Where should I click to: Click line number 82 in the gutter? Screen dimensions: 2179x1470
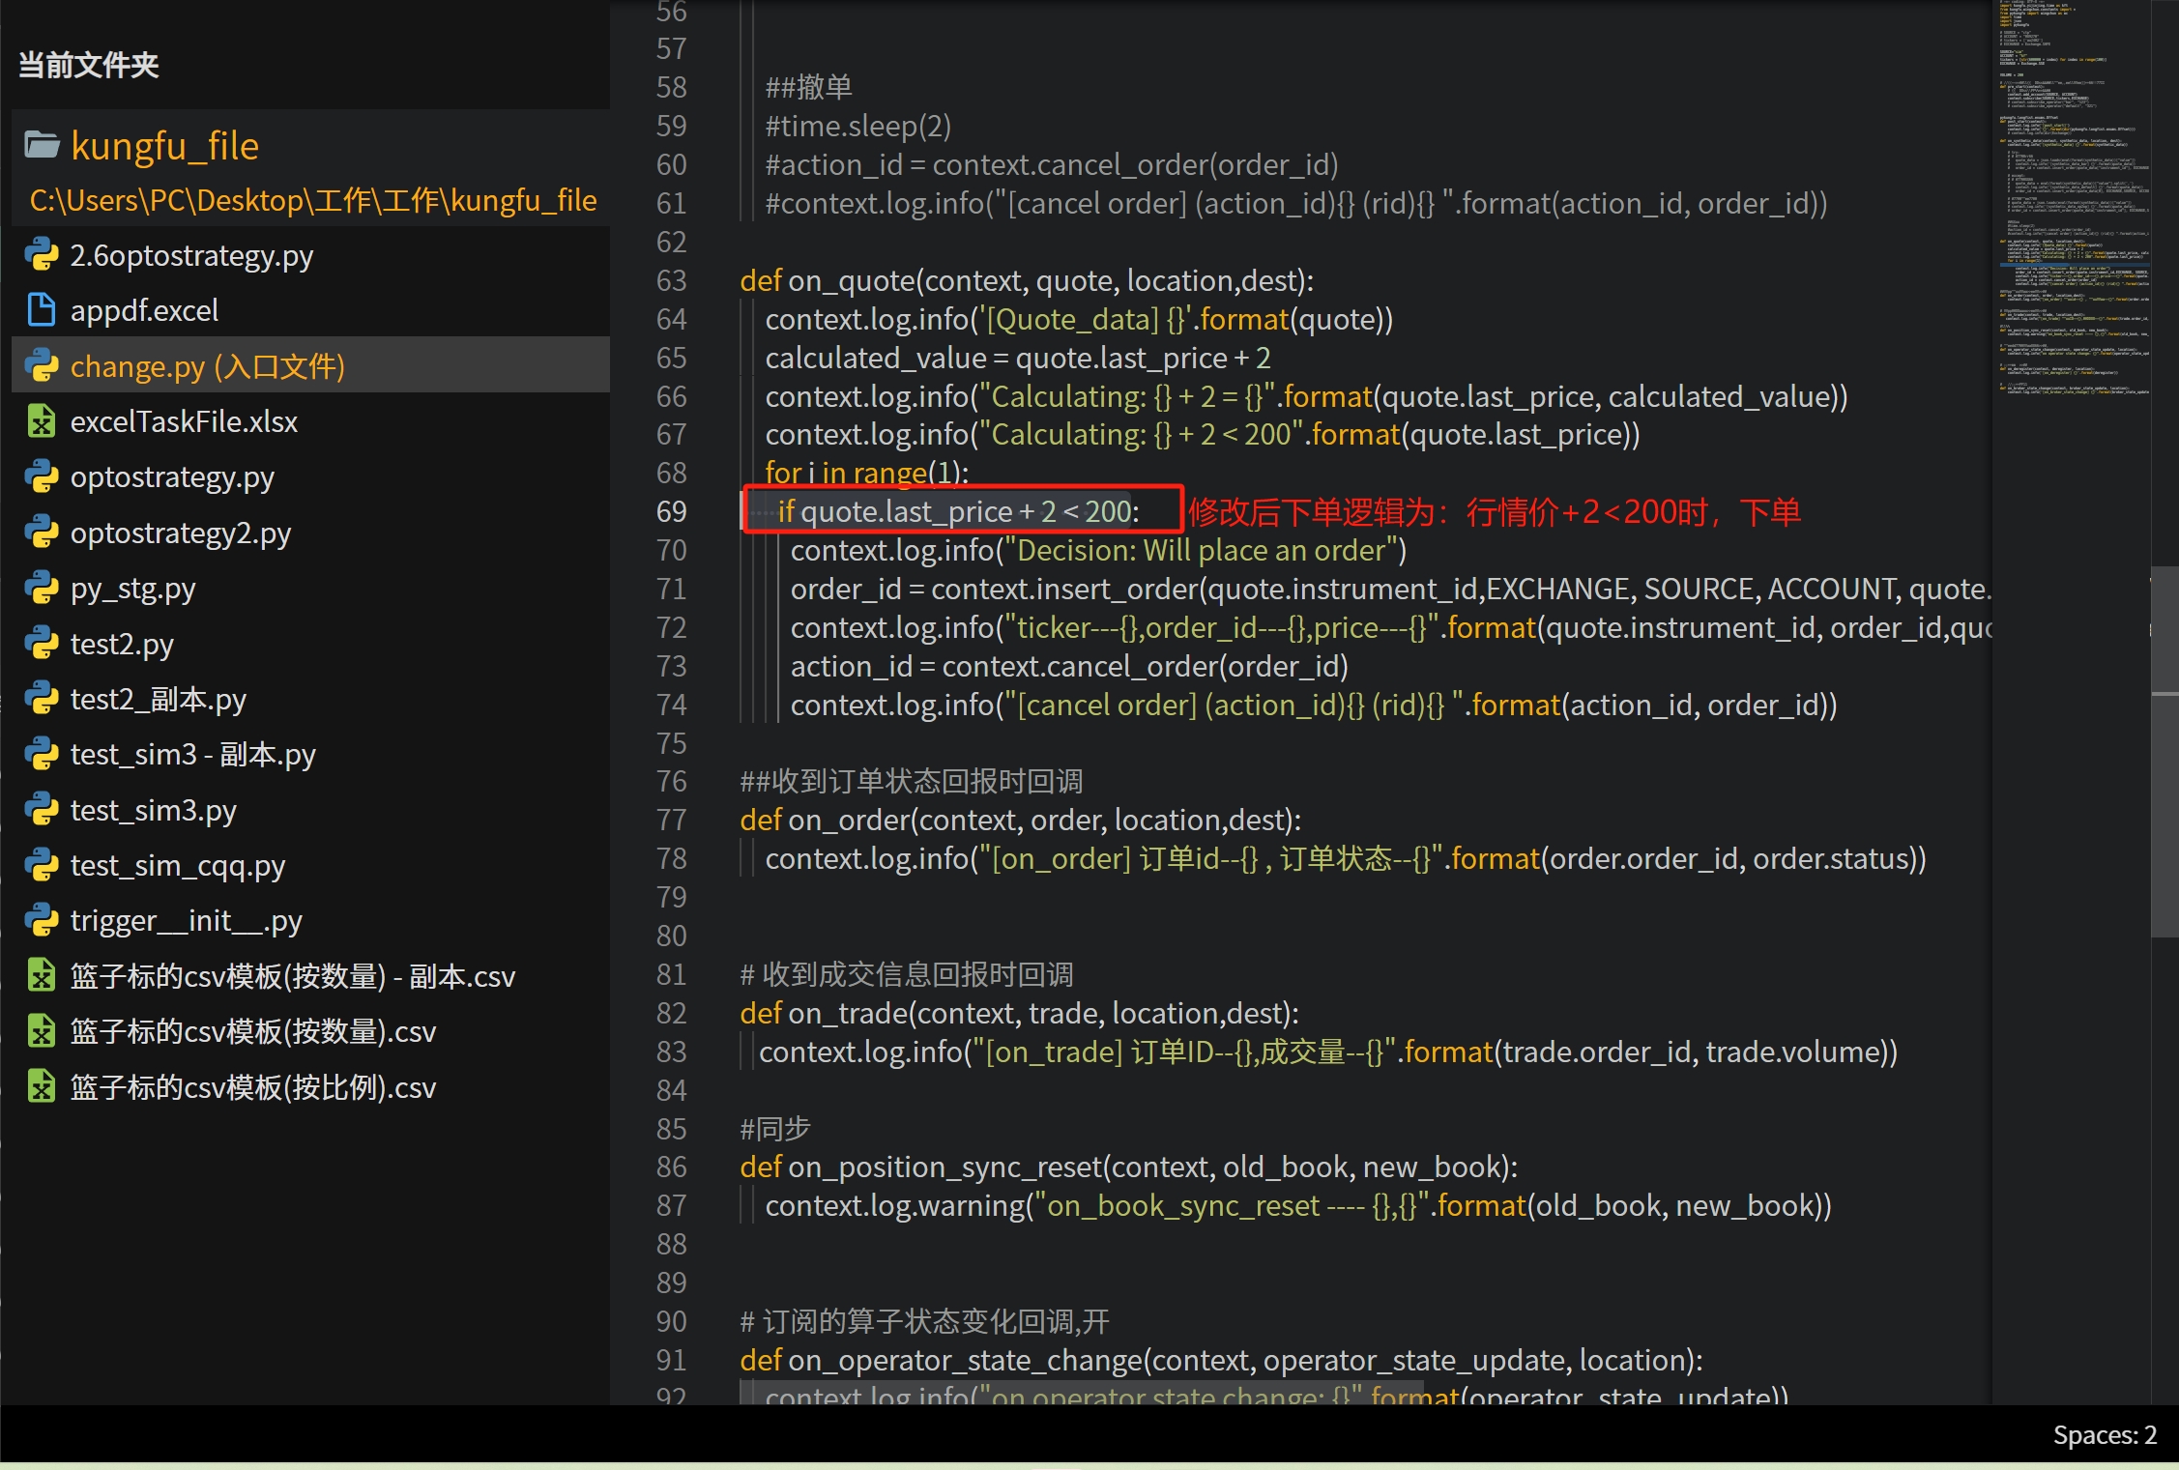point(671,1013)
